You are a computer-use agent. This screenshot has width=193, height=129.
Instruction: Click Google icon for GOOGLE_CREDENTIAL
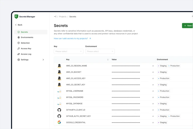[59, 122]
